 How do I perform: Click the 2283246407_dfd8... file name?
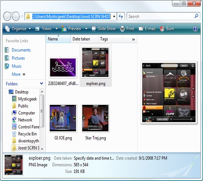(63, 84)
